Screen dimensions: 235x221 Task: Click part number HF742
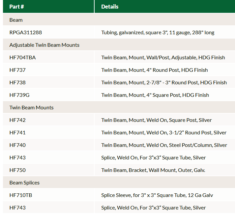pyautogui.click(x=17, y=120)
